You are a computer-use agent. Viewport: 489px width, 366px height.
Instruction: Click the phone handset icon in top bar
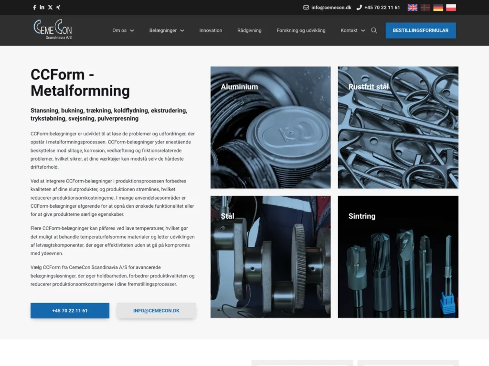(359, 8)
